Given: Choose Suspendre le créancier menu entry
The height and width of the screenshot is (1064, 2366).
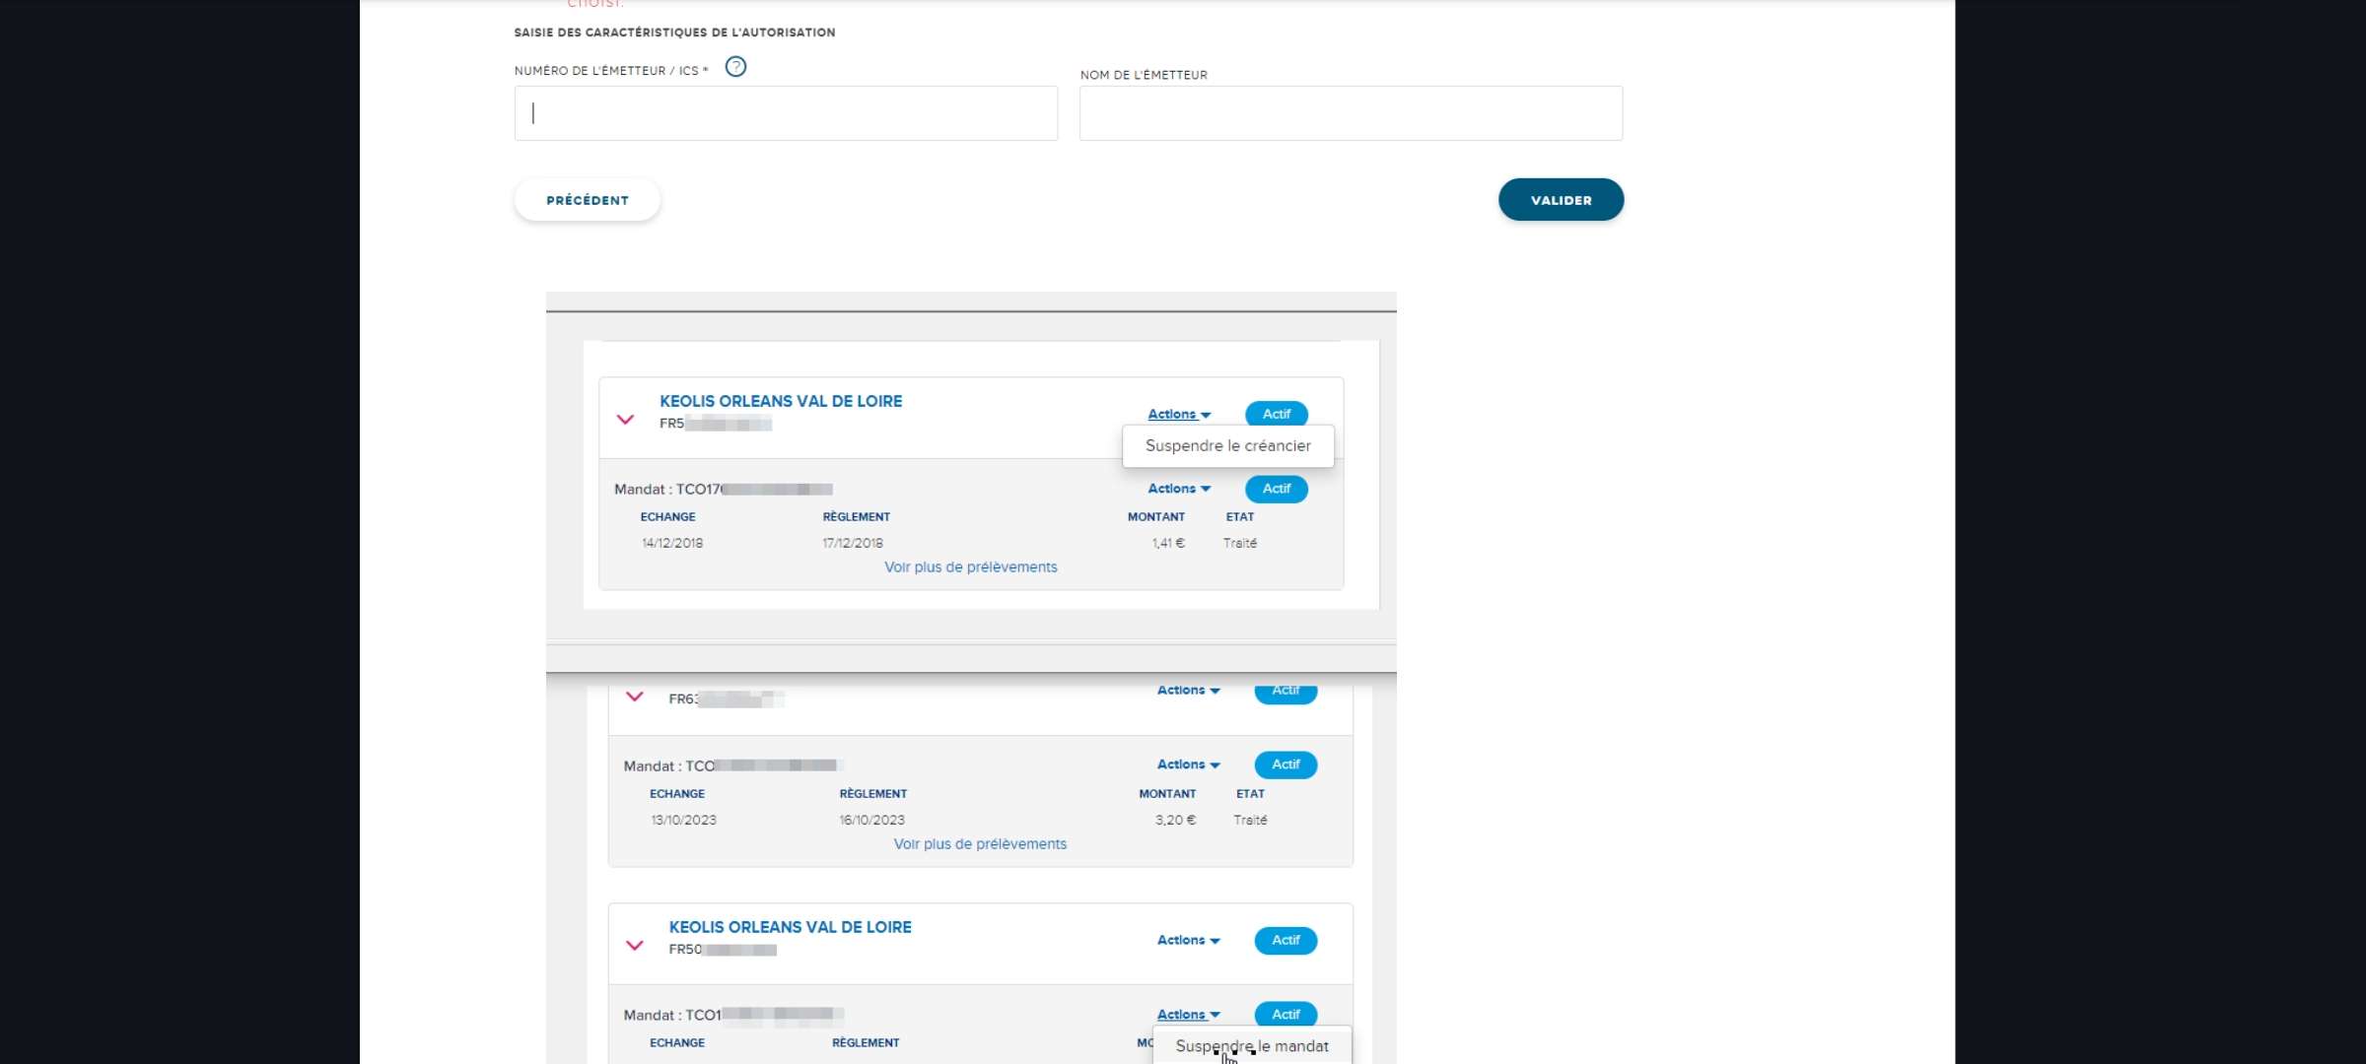Looking at the screenshot, I should coord(1228,446).
